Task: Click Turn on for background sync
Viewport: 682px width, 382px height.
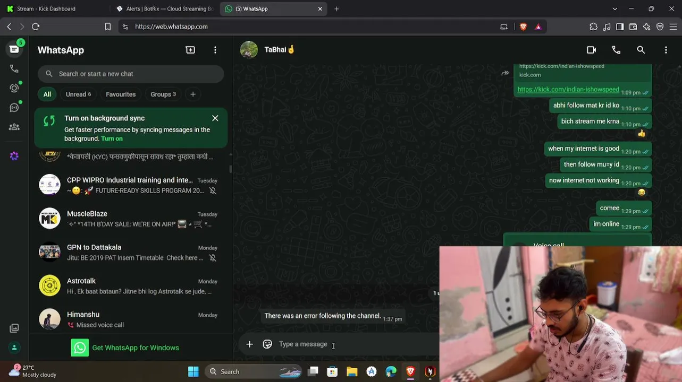Action: point(112,138)
